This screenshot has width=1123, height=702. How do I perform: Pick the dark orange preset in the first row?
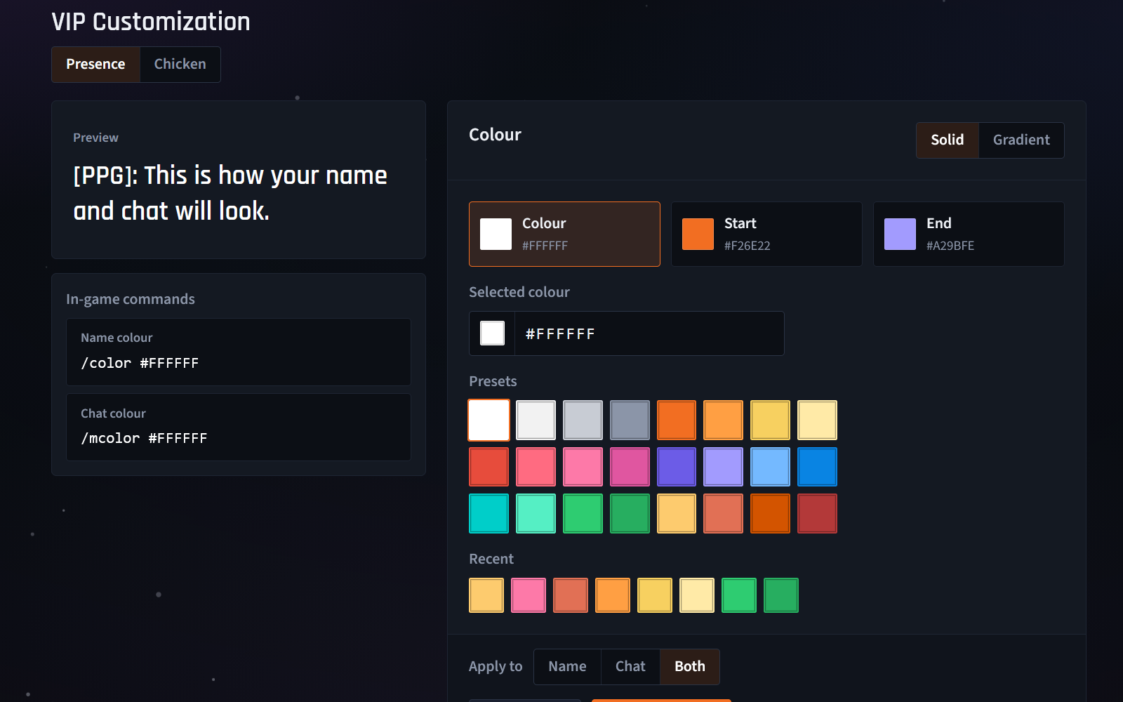click(677, 420)
